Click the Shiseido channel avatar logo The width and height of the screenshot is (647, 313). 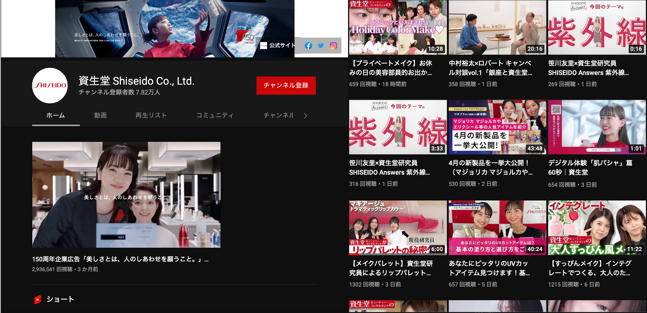click(x=50, y=85)
